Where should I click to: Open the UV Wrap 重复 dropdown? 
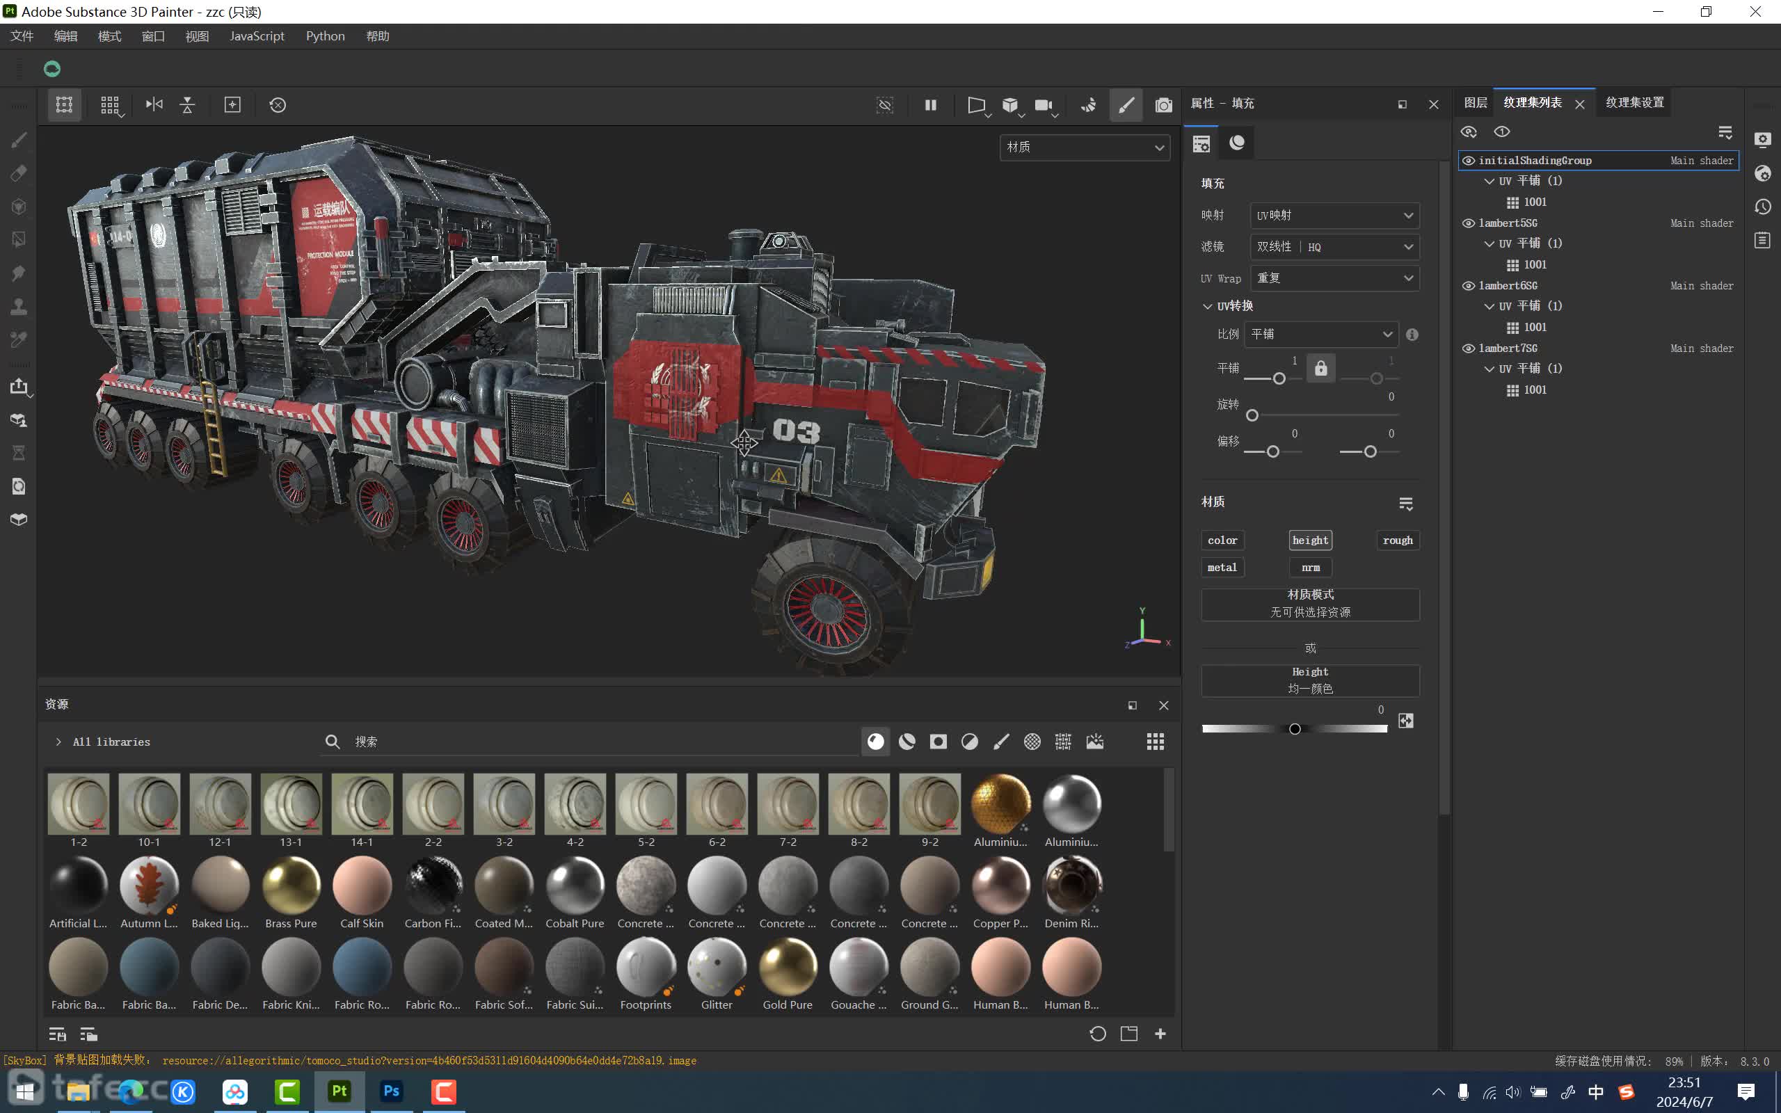coord(1334,278)
